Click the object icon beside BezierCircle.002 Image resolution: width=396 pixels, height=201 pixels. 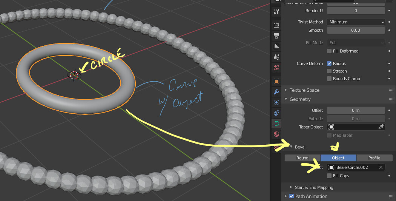(x=331, y=167)
